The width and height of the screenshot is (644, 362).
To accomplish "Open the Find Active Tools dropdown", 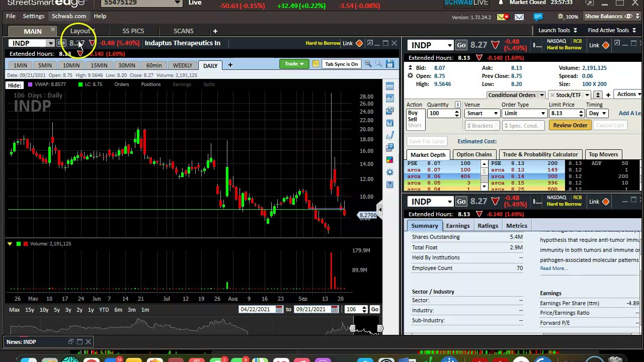I will [612, 30].
